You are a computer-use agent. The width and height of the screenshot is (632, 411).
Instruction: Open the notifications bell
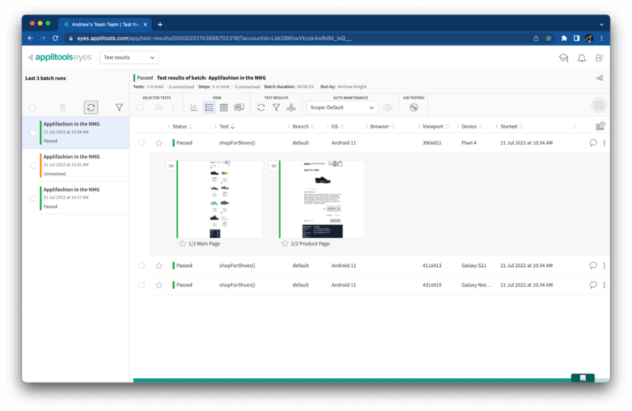[581, 58]
